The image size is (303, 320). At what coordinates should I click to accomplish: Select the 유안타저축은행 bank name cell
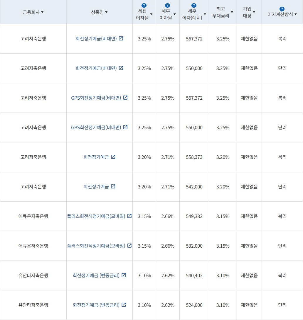(x=33, y=275)
